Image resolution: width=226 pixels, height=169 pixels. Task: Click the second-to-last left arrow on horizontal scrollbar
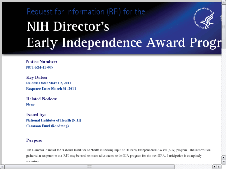click(214, 167)
